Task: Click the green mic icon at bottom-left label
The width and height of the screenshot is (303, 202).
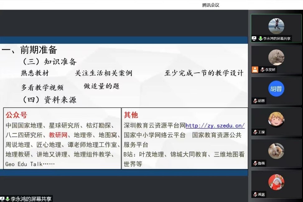Action: 7,199
